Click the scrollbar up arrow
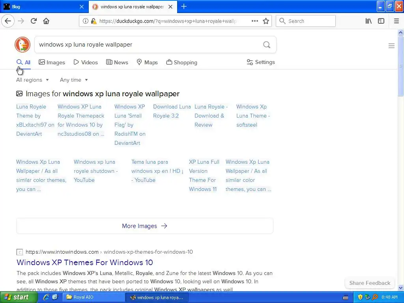This screenshot has height=303, width=404. (400, 32)
